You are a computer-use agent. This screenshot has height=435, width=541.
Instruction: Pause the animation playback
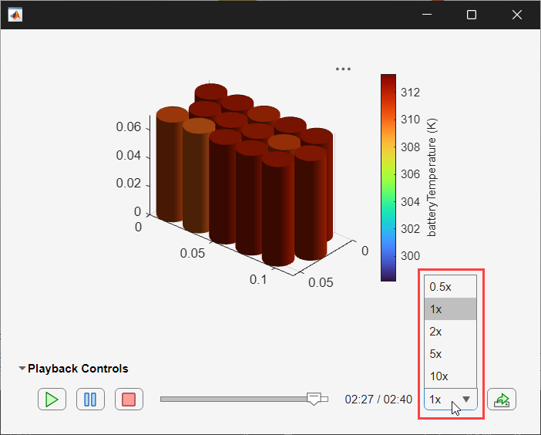[90, 400]
